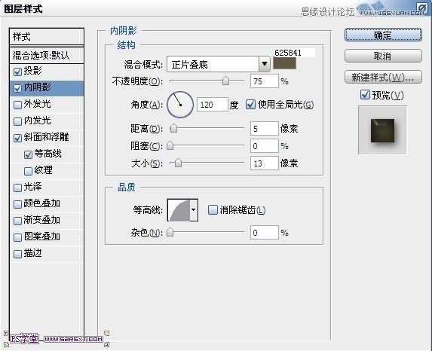Open the 投影 drop shadow settings row
The image size is (432, 351).
[47, 72]
